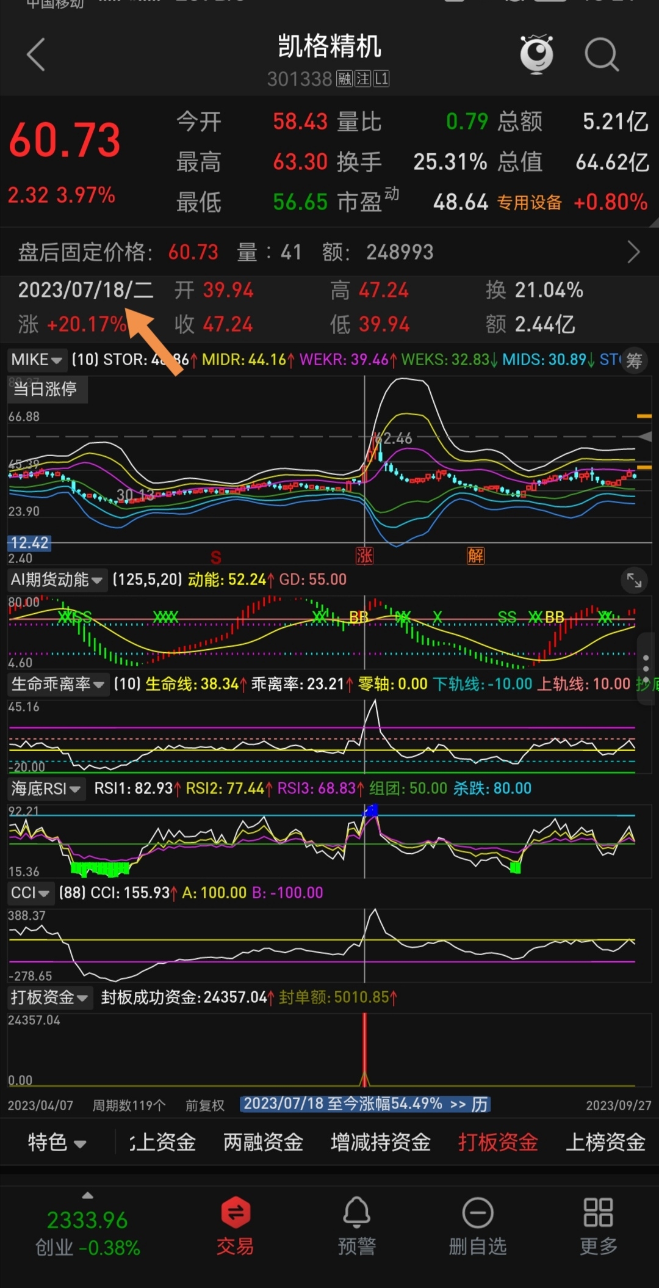659x1288 pixels.
Task: Select the 打板资金 tab in bottom row
Action: pos(498,1142)
